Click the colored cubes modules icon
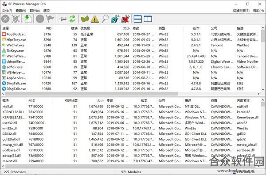 pos(115,19)
